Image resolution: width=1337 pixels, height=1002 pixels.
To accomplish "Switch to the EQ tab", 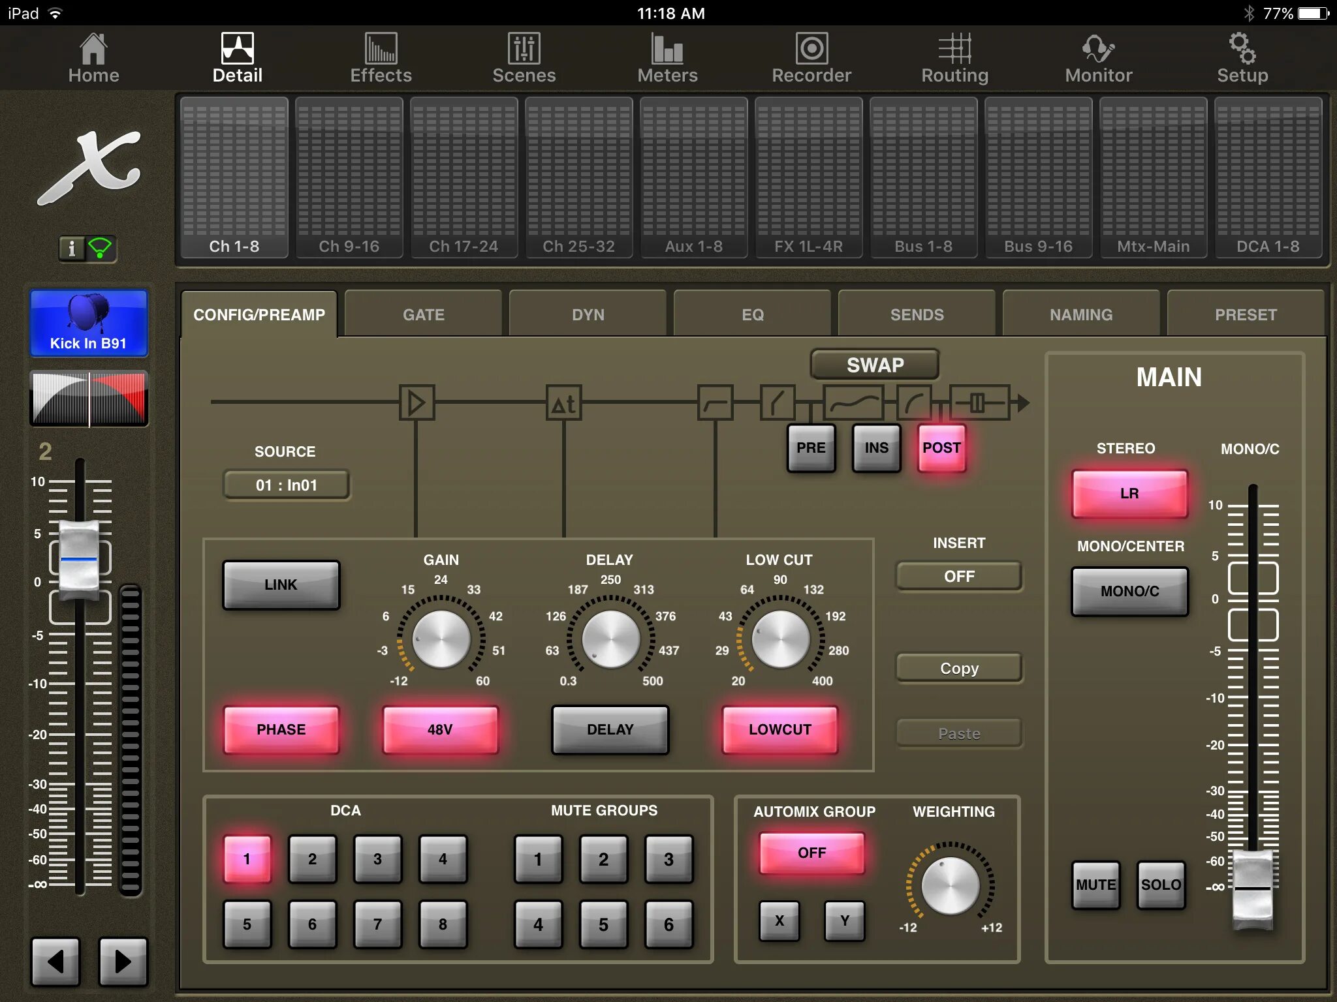I will pyautogui.click(x=752, y=314).
